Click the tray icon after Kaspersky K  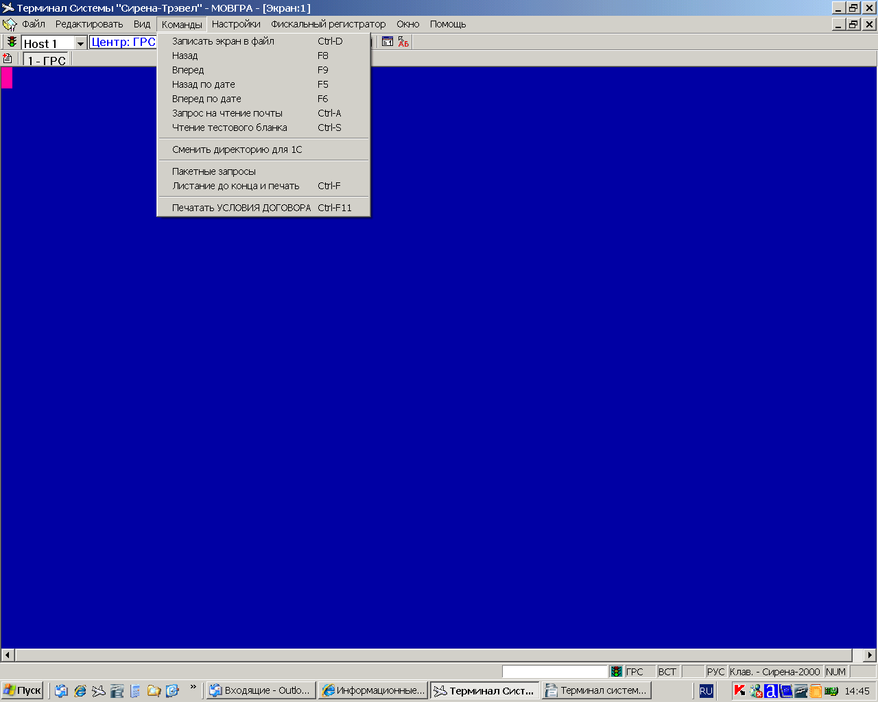pos(756,690)
